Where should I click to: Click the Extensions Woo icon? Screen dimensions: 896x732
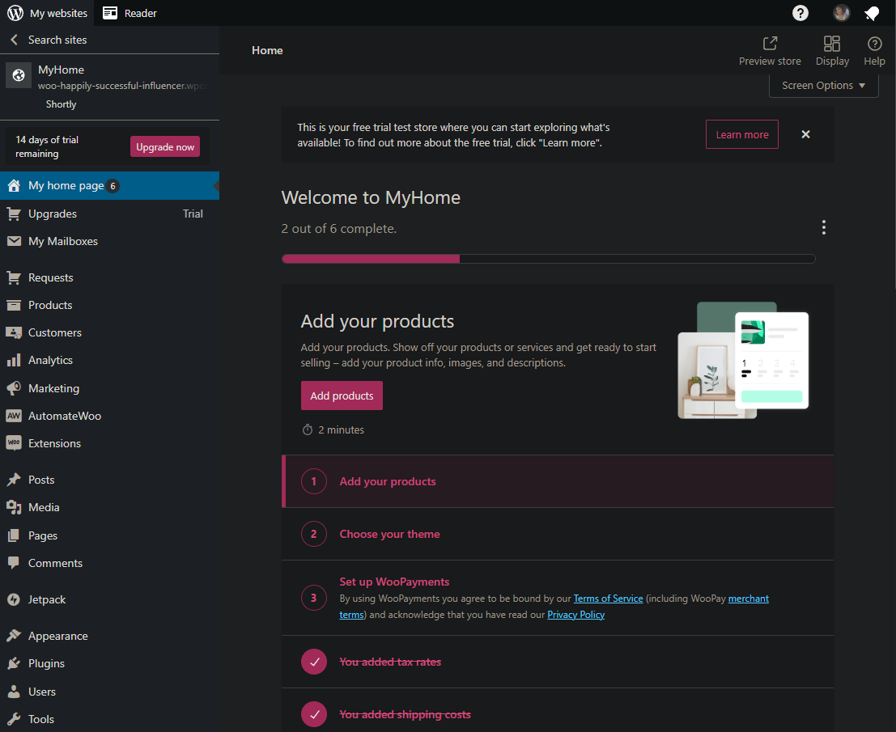click(x=14, y=442)
